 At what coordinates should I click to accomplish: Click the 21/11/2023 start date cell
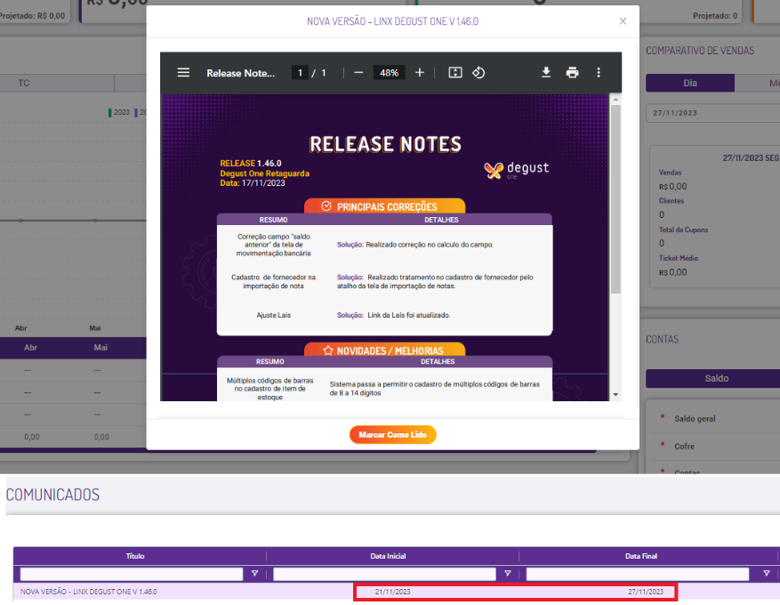tap(392, 592)
